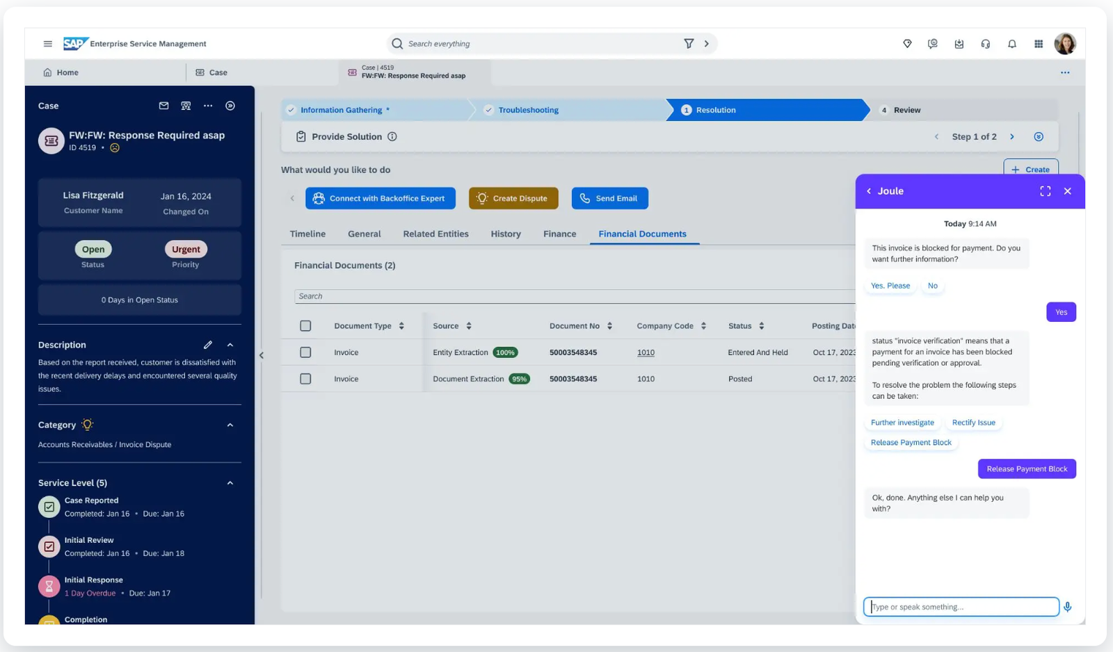Screen dimensions: 1113x652
Task: Expand Joule panel to full screen
Action: pos(1045,191)
